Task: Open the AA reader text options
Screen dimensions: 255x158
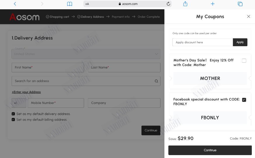Action: [x=87, y=4]
